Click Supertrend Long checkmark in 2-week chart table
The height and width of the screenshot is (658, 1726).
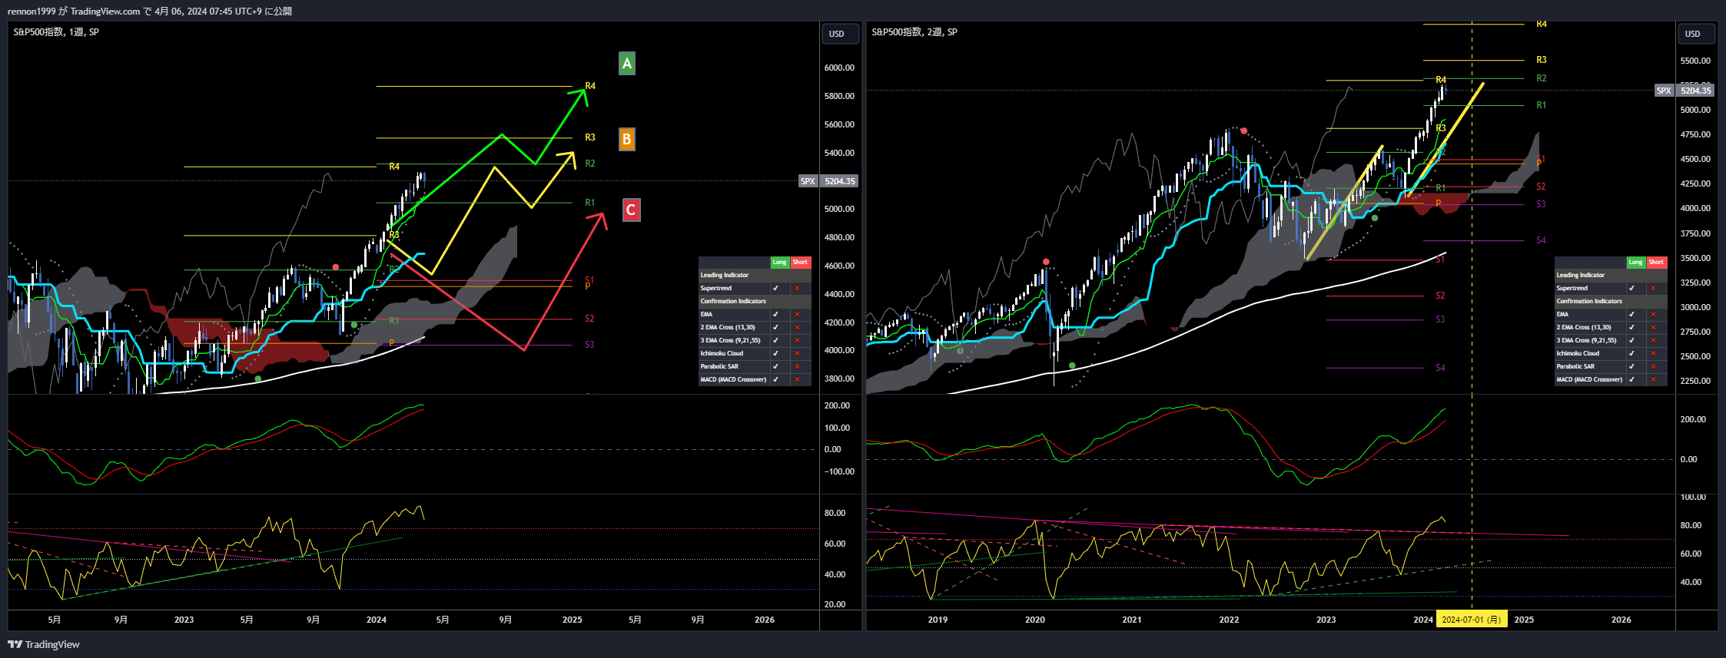1631,288
